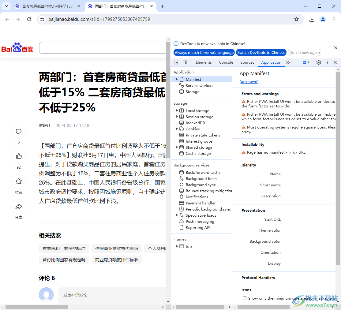This screenshot has width=341, height=310.
Task: Open DevTools settings gear
Action: [319, 63]
